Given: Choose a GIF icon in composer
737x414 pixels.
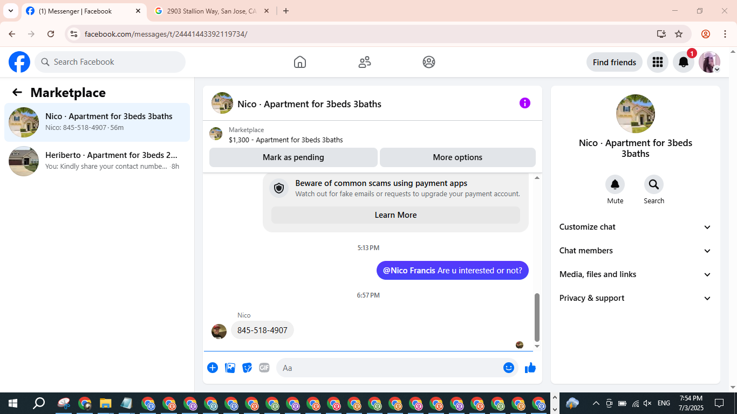Looking at the screenshot, I should pos(264,368).
